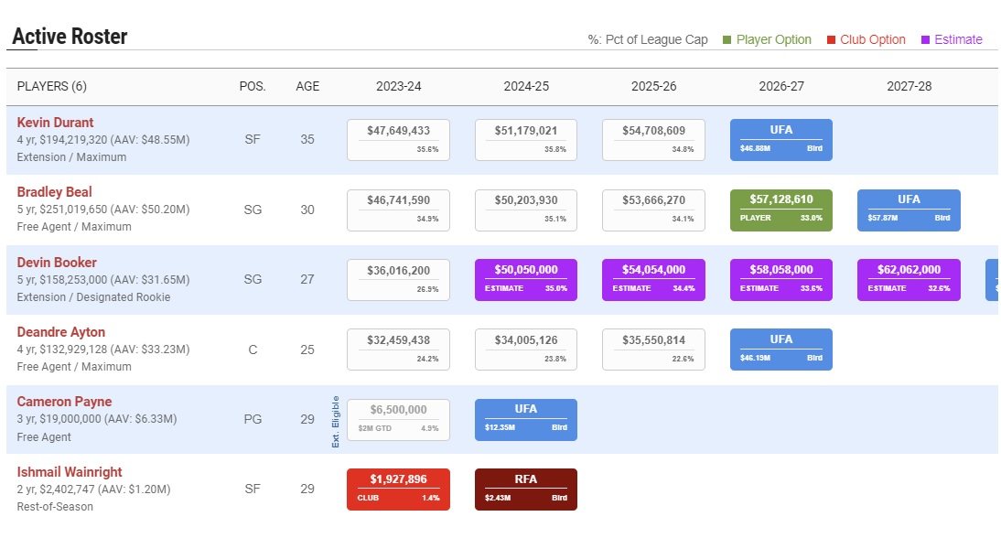Click the Player Option legend label
Screen dimensions: 1001x538
(x=774, y=39)
